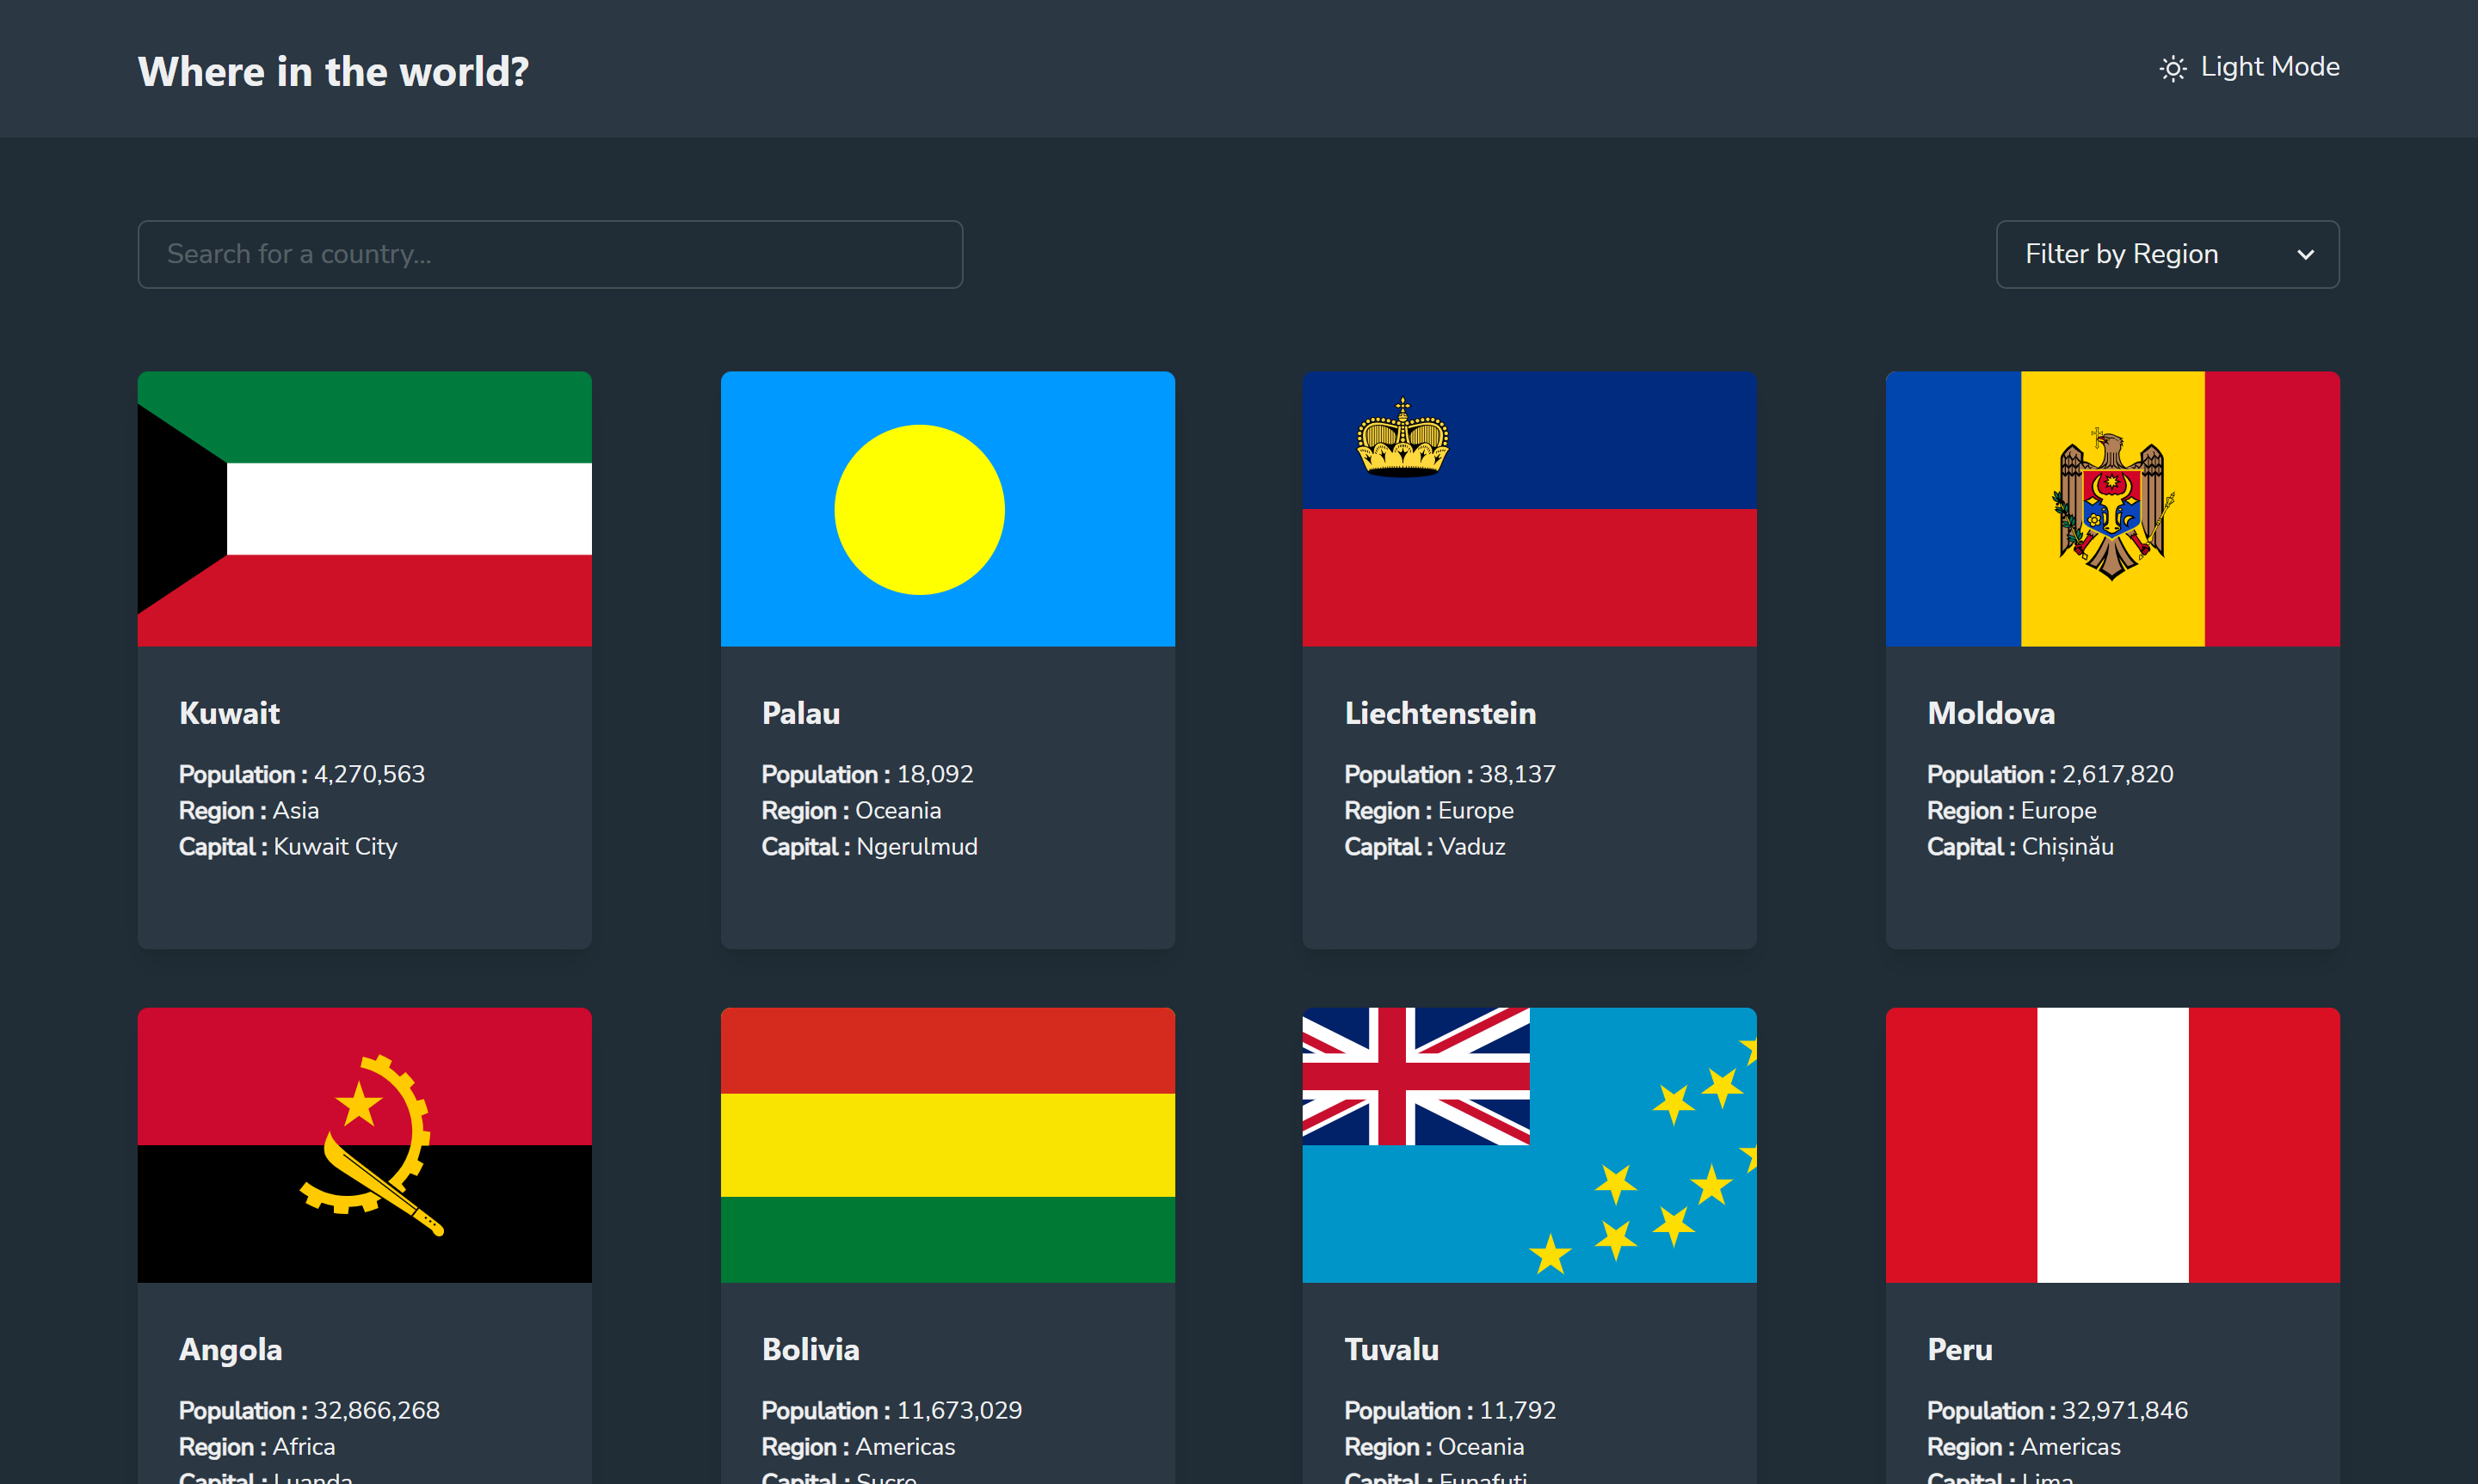Click the Union Jack on Tuvalu flag
The image size is (2478, 1484).
coord(1415,1076)
